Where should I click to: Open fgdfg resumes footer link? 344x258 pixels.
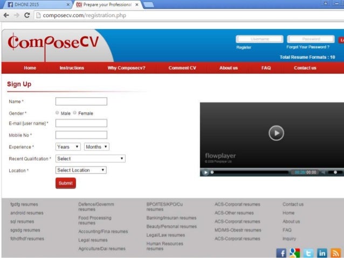tap(24, 204)
